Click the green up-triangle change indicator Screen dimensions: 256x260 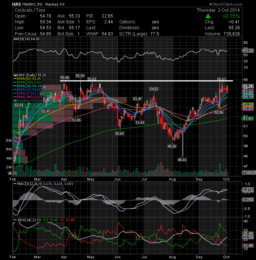(x=208, y=16)
